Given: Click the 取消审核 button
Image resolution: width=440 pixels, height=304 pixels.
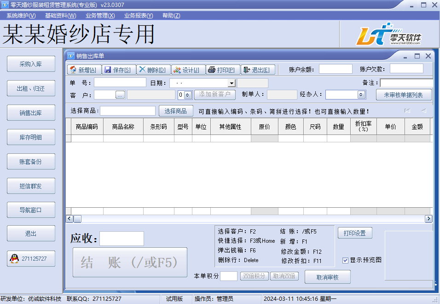Looking at the screenshot, I should pos(328,277).
